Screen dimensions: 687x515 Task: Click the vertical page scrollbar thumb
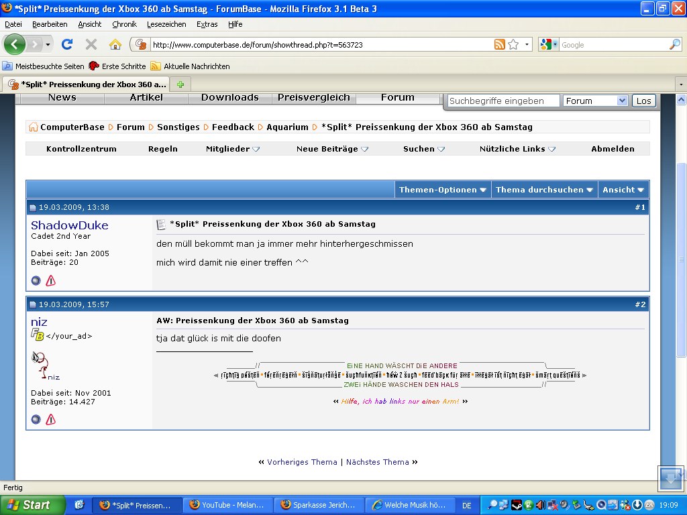681,260
